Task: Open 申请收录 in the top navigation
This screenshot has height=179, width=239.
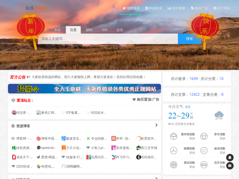Action: (x=154, y=8)
